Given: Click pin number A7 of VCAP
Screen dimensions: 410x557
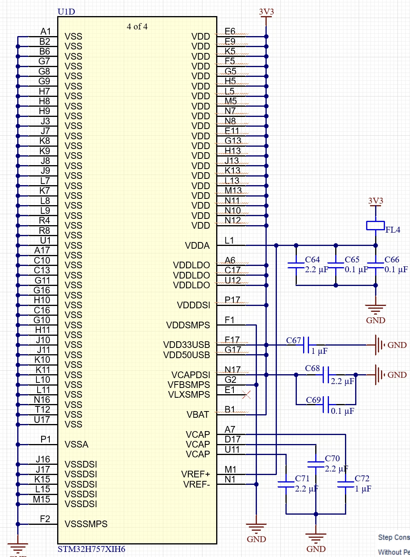Looking at the screenshot, I should 230,430.
